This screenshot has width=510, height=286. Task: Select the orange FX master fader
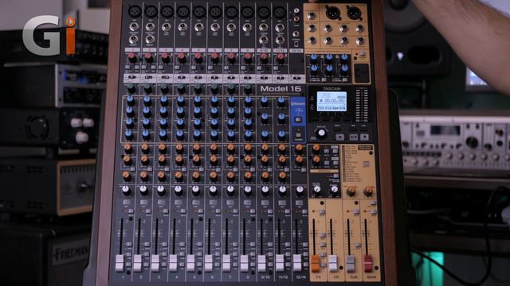[316, 263]
